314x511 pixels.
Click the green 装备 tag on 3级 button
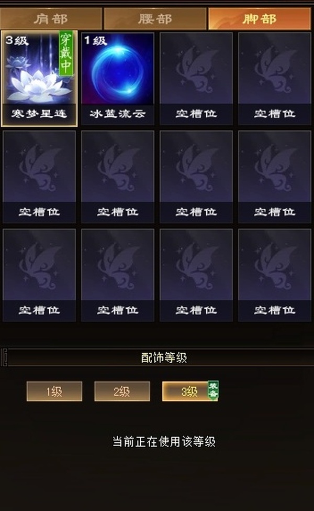(213, 390)
